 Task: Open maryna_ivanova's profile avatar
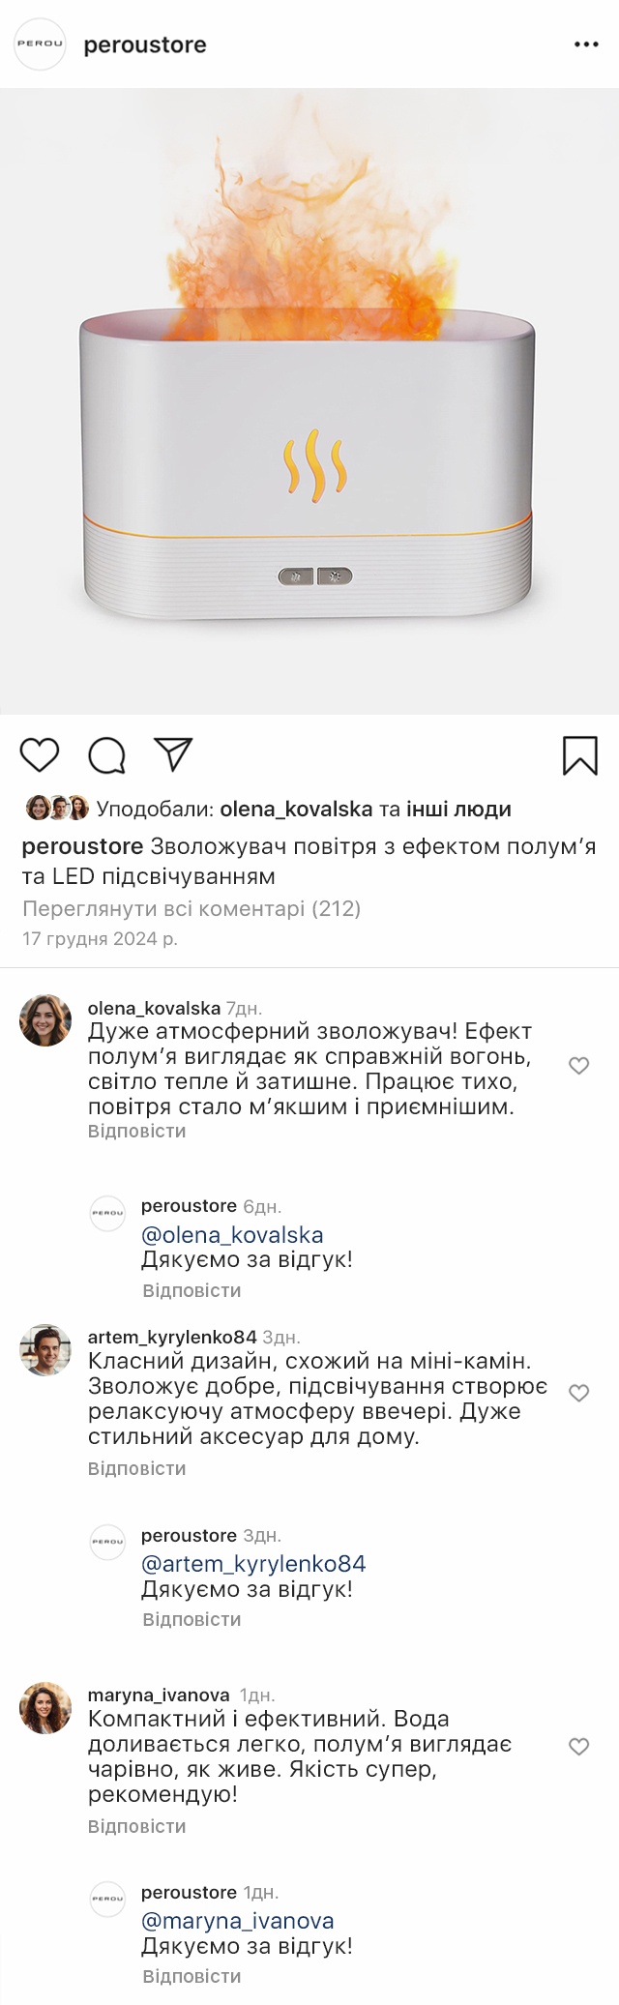[45, 1707]
